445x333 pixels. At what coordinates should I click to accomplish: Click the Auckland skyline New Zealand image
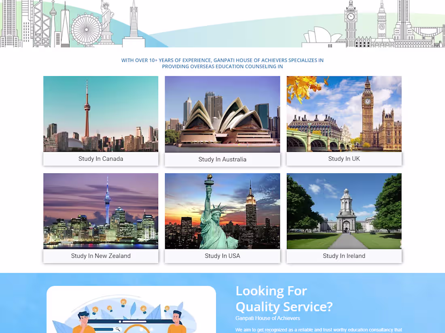click(100, 211)
